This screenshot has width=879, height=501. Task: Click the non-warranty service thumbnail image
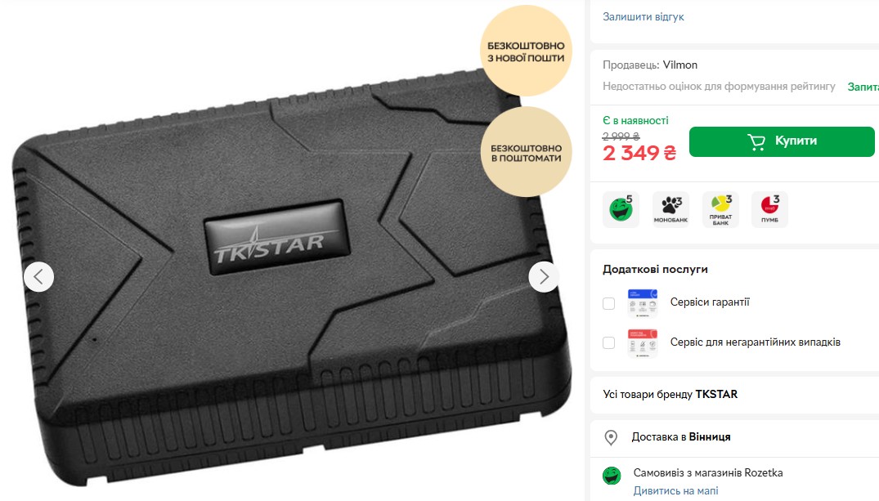click(643, 343)
